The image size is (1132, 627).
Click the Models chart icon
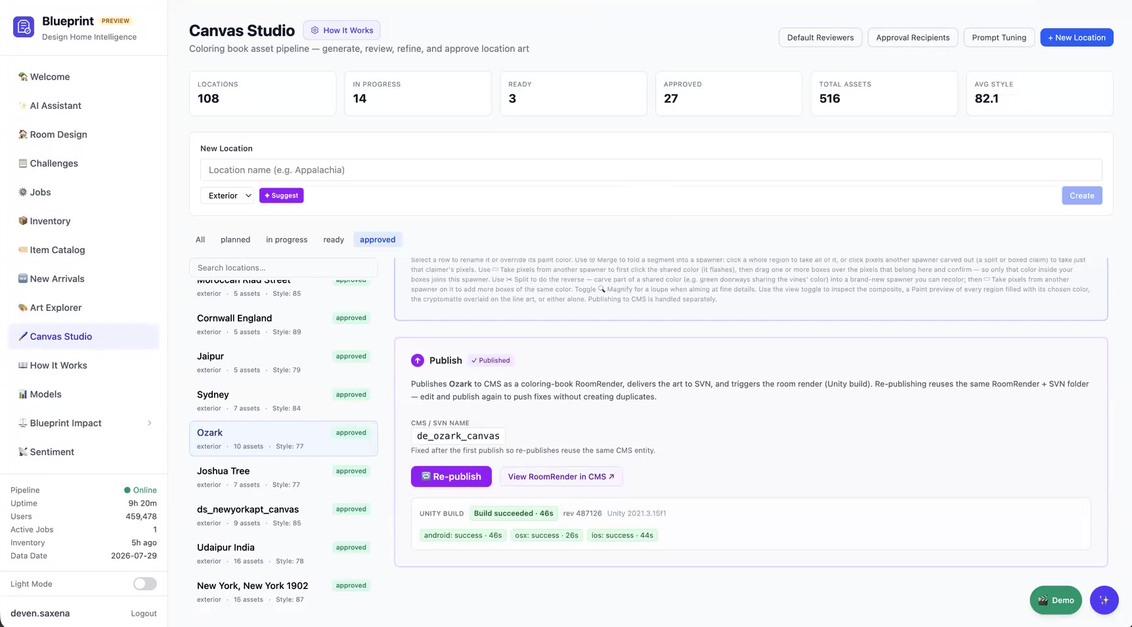[x=23, y=394]
